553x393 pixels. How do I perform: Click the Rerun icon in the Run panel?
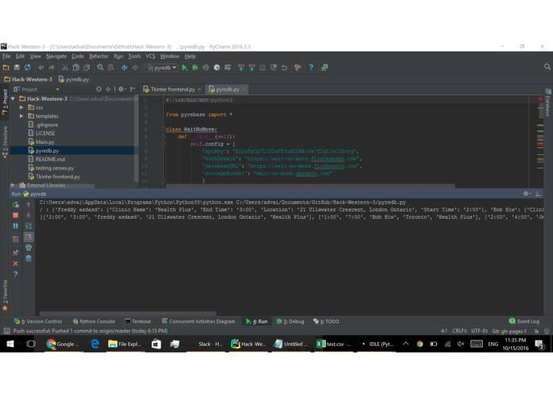coord(16,204)
